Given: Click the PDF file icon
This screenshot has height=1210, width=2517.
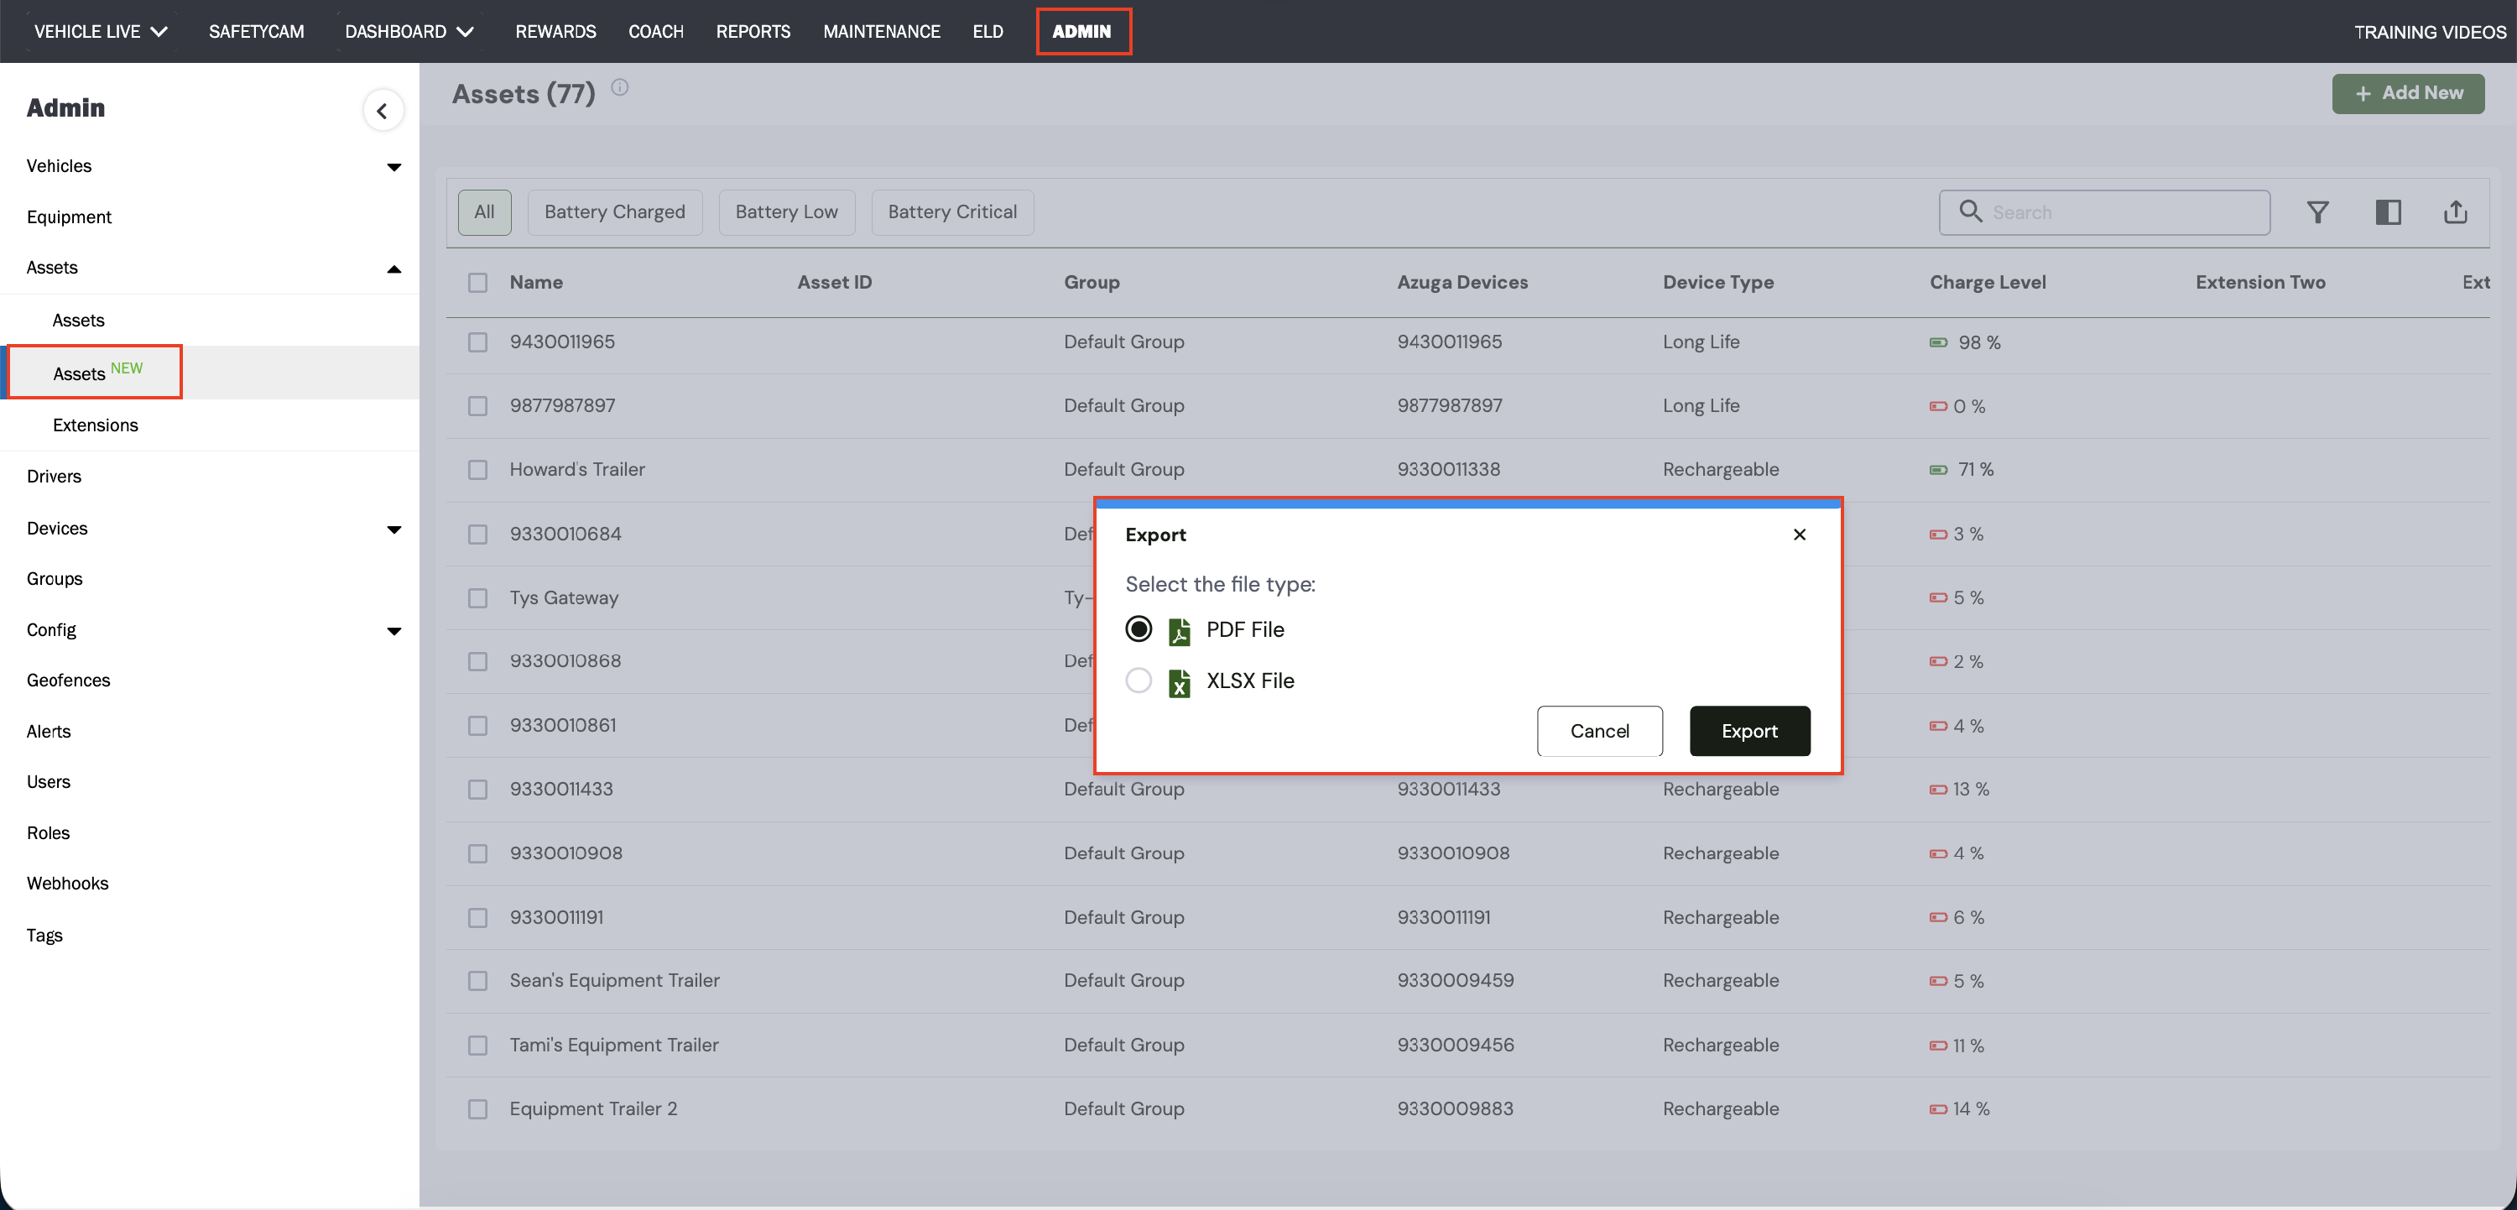Looking at the screenshot, I should point(1180,630).
